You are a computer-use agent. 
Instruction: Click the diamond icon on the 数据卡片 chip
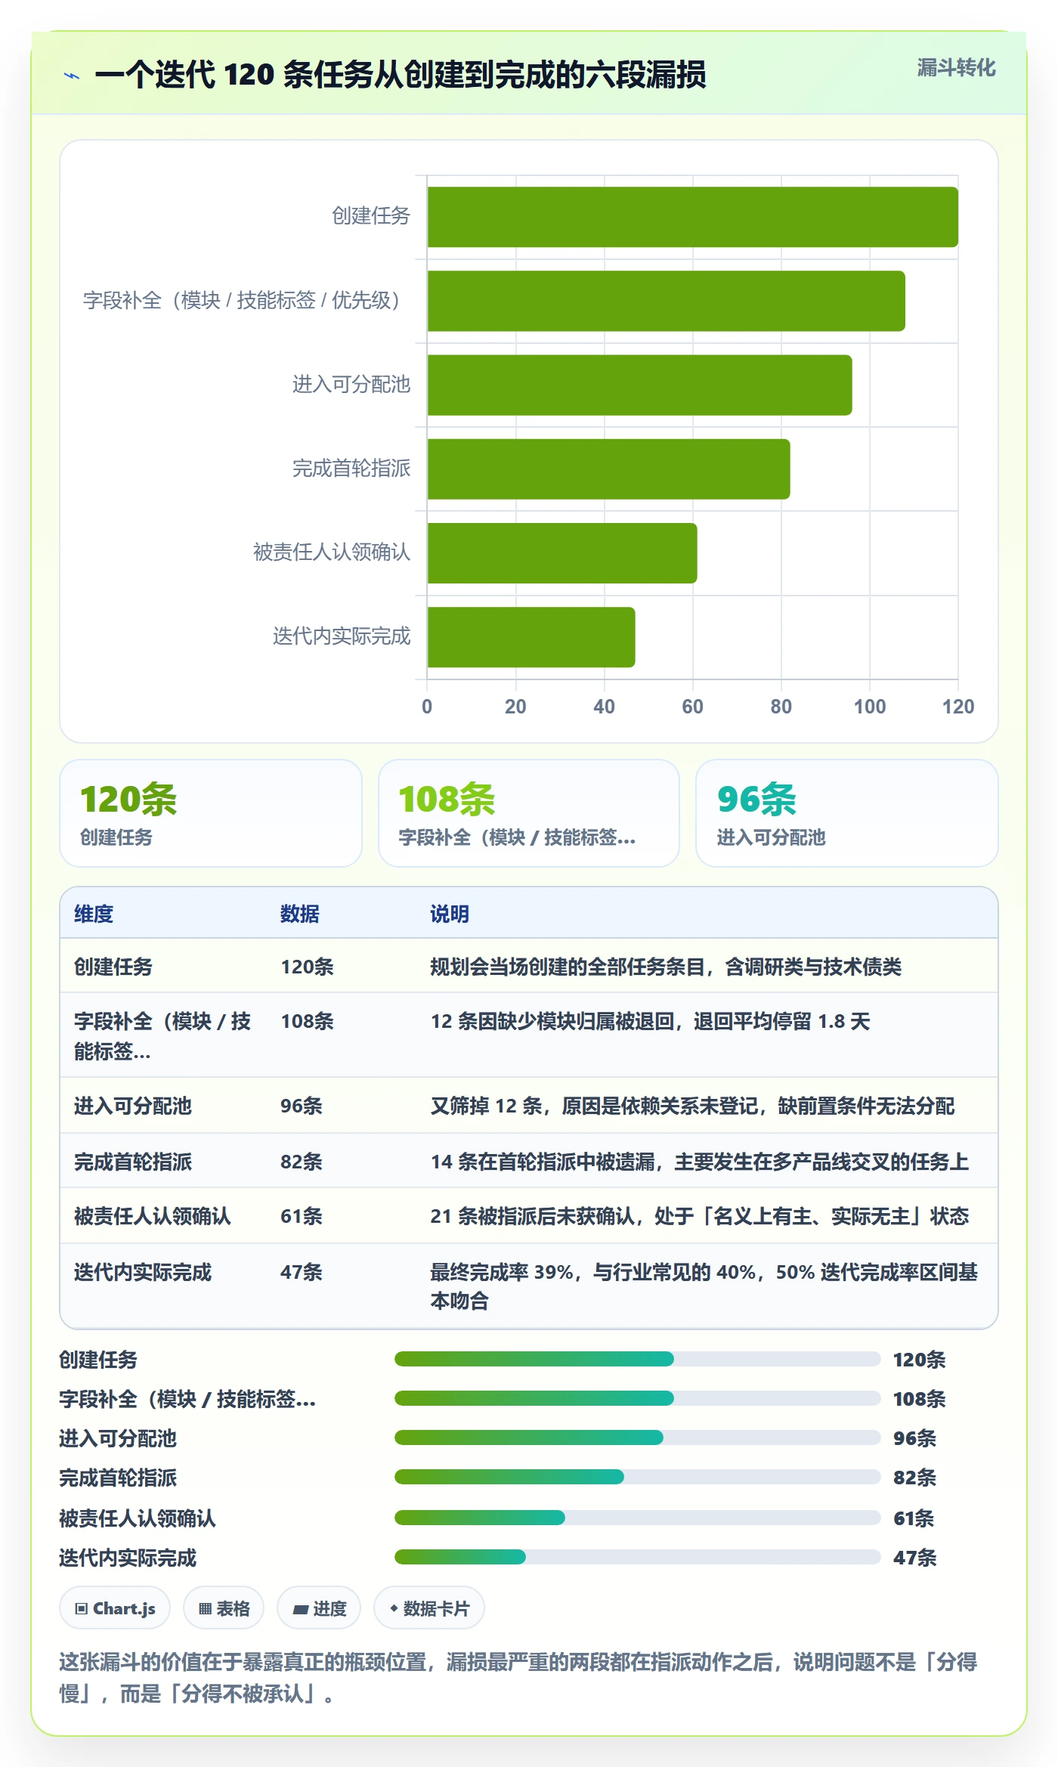[x=394, y=1608]
